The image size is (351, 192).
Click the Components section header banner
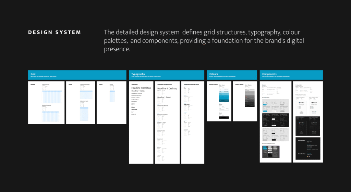tap(291, 75)
